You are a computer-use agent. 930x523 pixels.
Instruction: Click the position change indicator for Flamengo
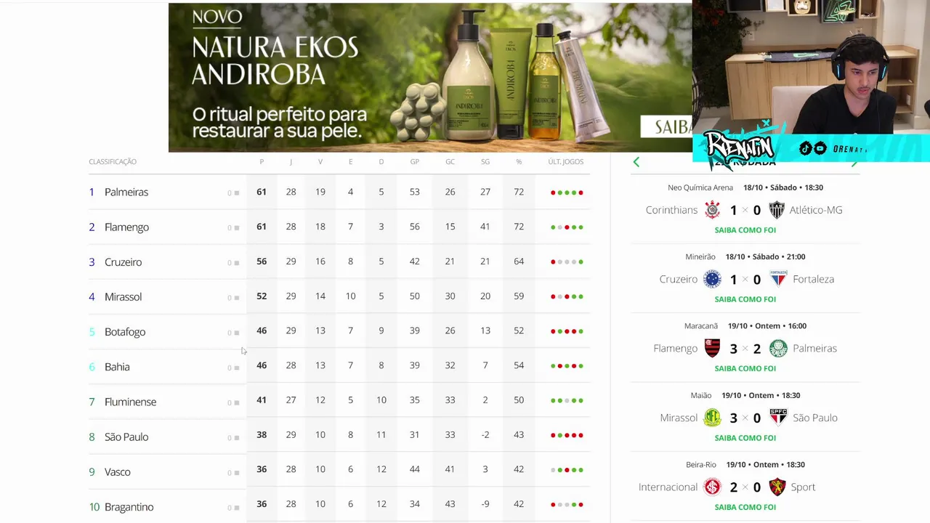tap(233, 228)
